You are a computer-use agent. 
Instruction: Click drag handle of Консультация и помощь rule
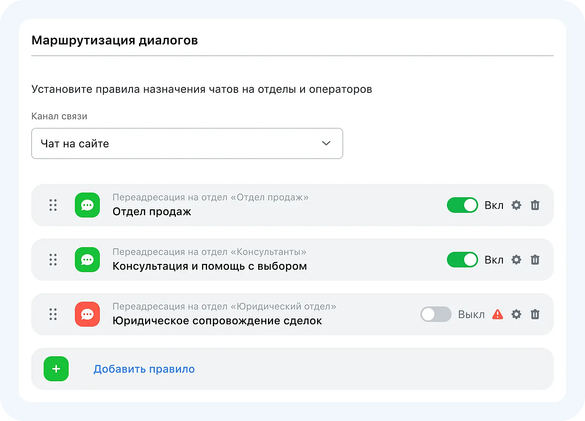coord(53,260)
